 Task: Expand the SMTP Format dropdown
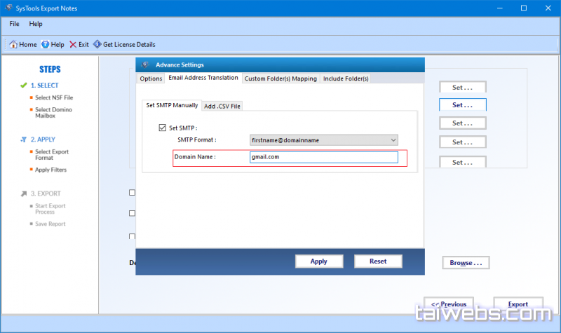pyautogui.click(x=393, y=140)
